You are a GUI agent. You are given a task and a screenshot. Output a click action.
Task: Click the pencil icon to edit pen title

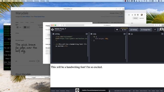click(x=65, y=29)
